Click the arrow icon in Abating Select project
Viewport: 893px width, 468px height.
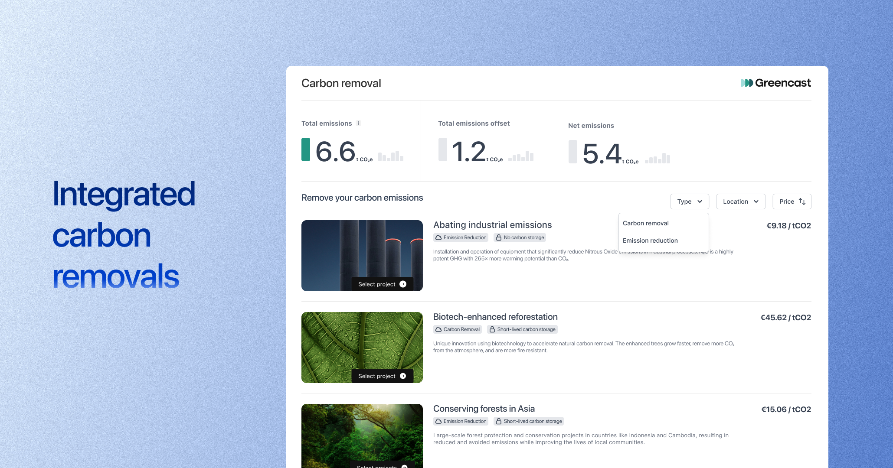[403, 284]
